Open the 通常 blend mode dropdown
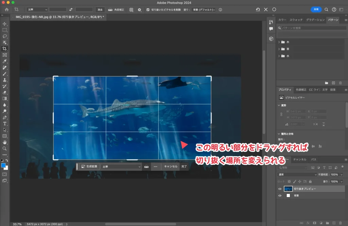This screenshot has height=226, width=348. (297, 174)
